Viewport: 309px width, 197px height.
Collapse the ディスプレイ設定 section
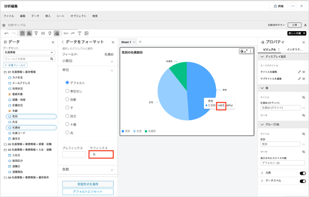[262, 57]
